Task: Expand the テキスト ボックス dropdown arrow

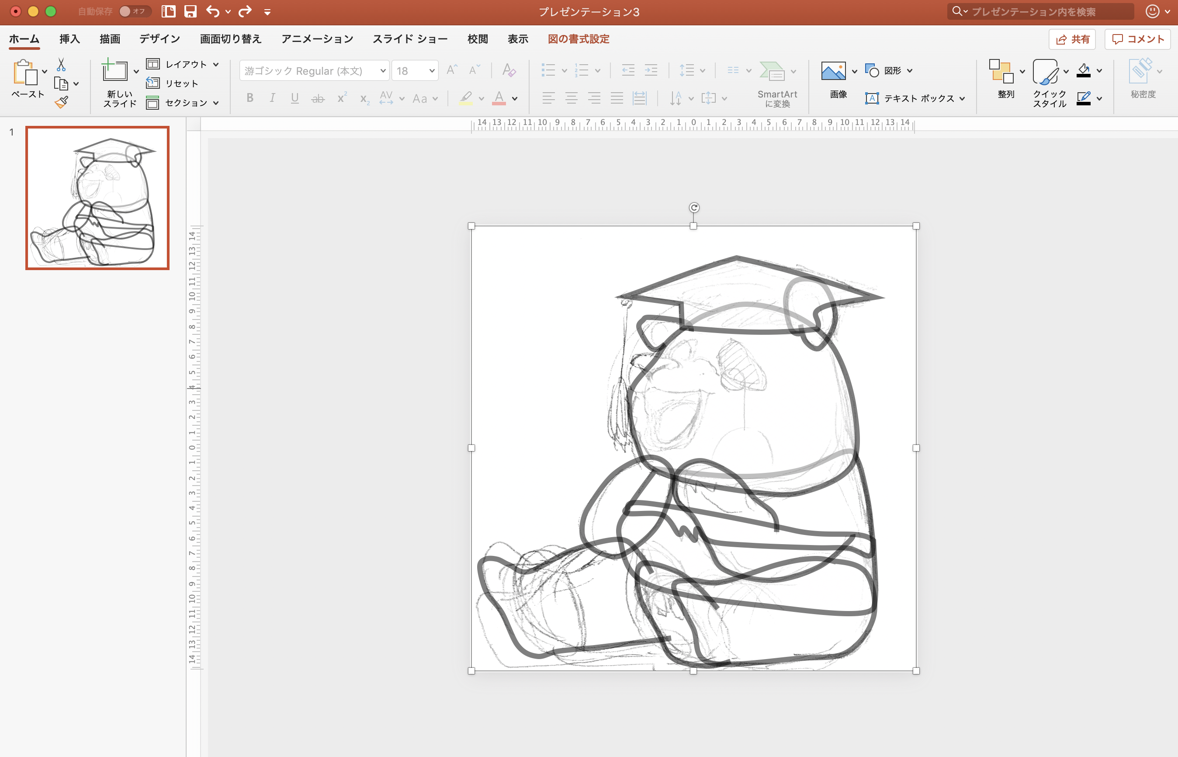Action: (962, 98)
